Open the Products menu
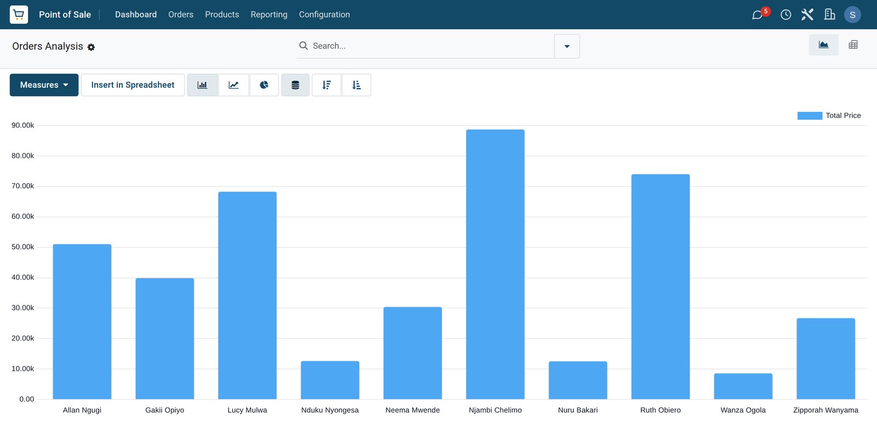877x426 pixels. pyautogui.click(x=222, y=14)
